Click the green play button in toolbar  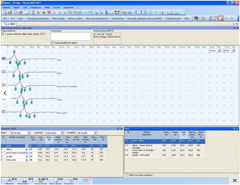[38, 12]
